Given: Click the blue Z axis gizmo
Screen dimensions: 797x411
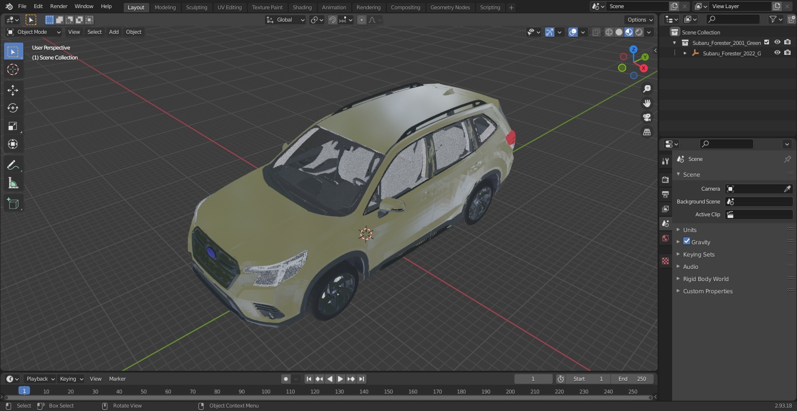Looking at the screenshot, I should (x=633, y=50).
